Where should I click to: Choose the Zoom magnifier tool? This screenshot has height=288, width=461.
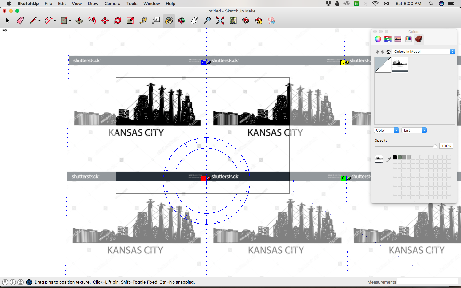click(207, 21)
